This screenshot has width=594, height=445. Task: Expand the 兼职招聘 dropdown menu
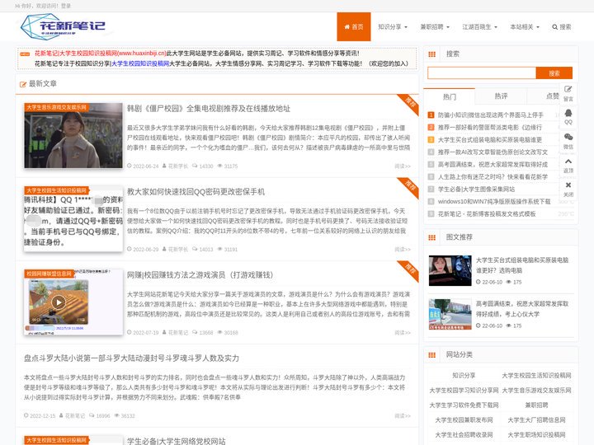coord(435,27)
